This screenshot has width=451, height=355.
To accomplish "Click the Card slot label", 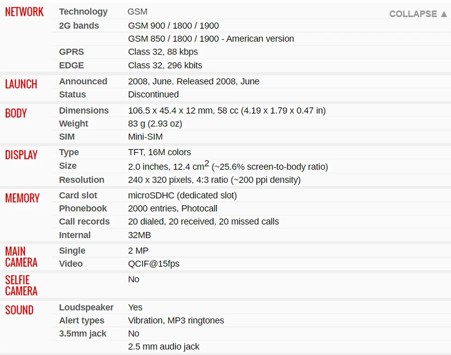I will (78, 195).
